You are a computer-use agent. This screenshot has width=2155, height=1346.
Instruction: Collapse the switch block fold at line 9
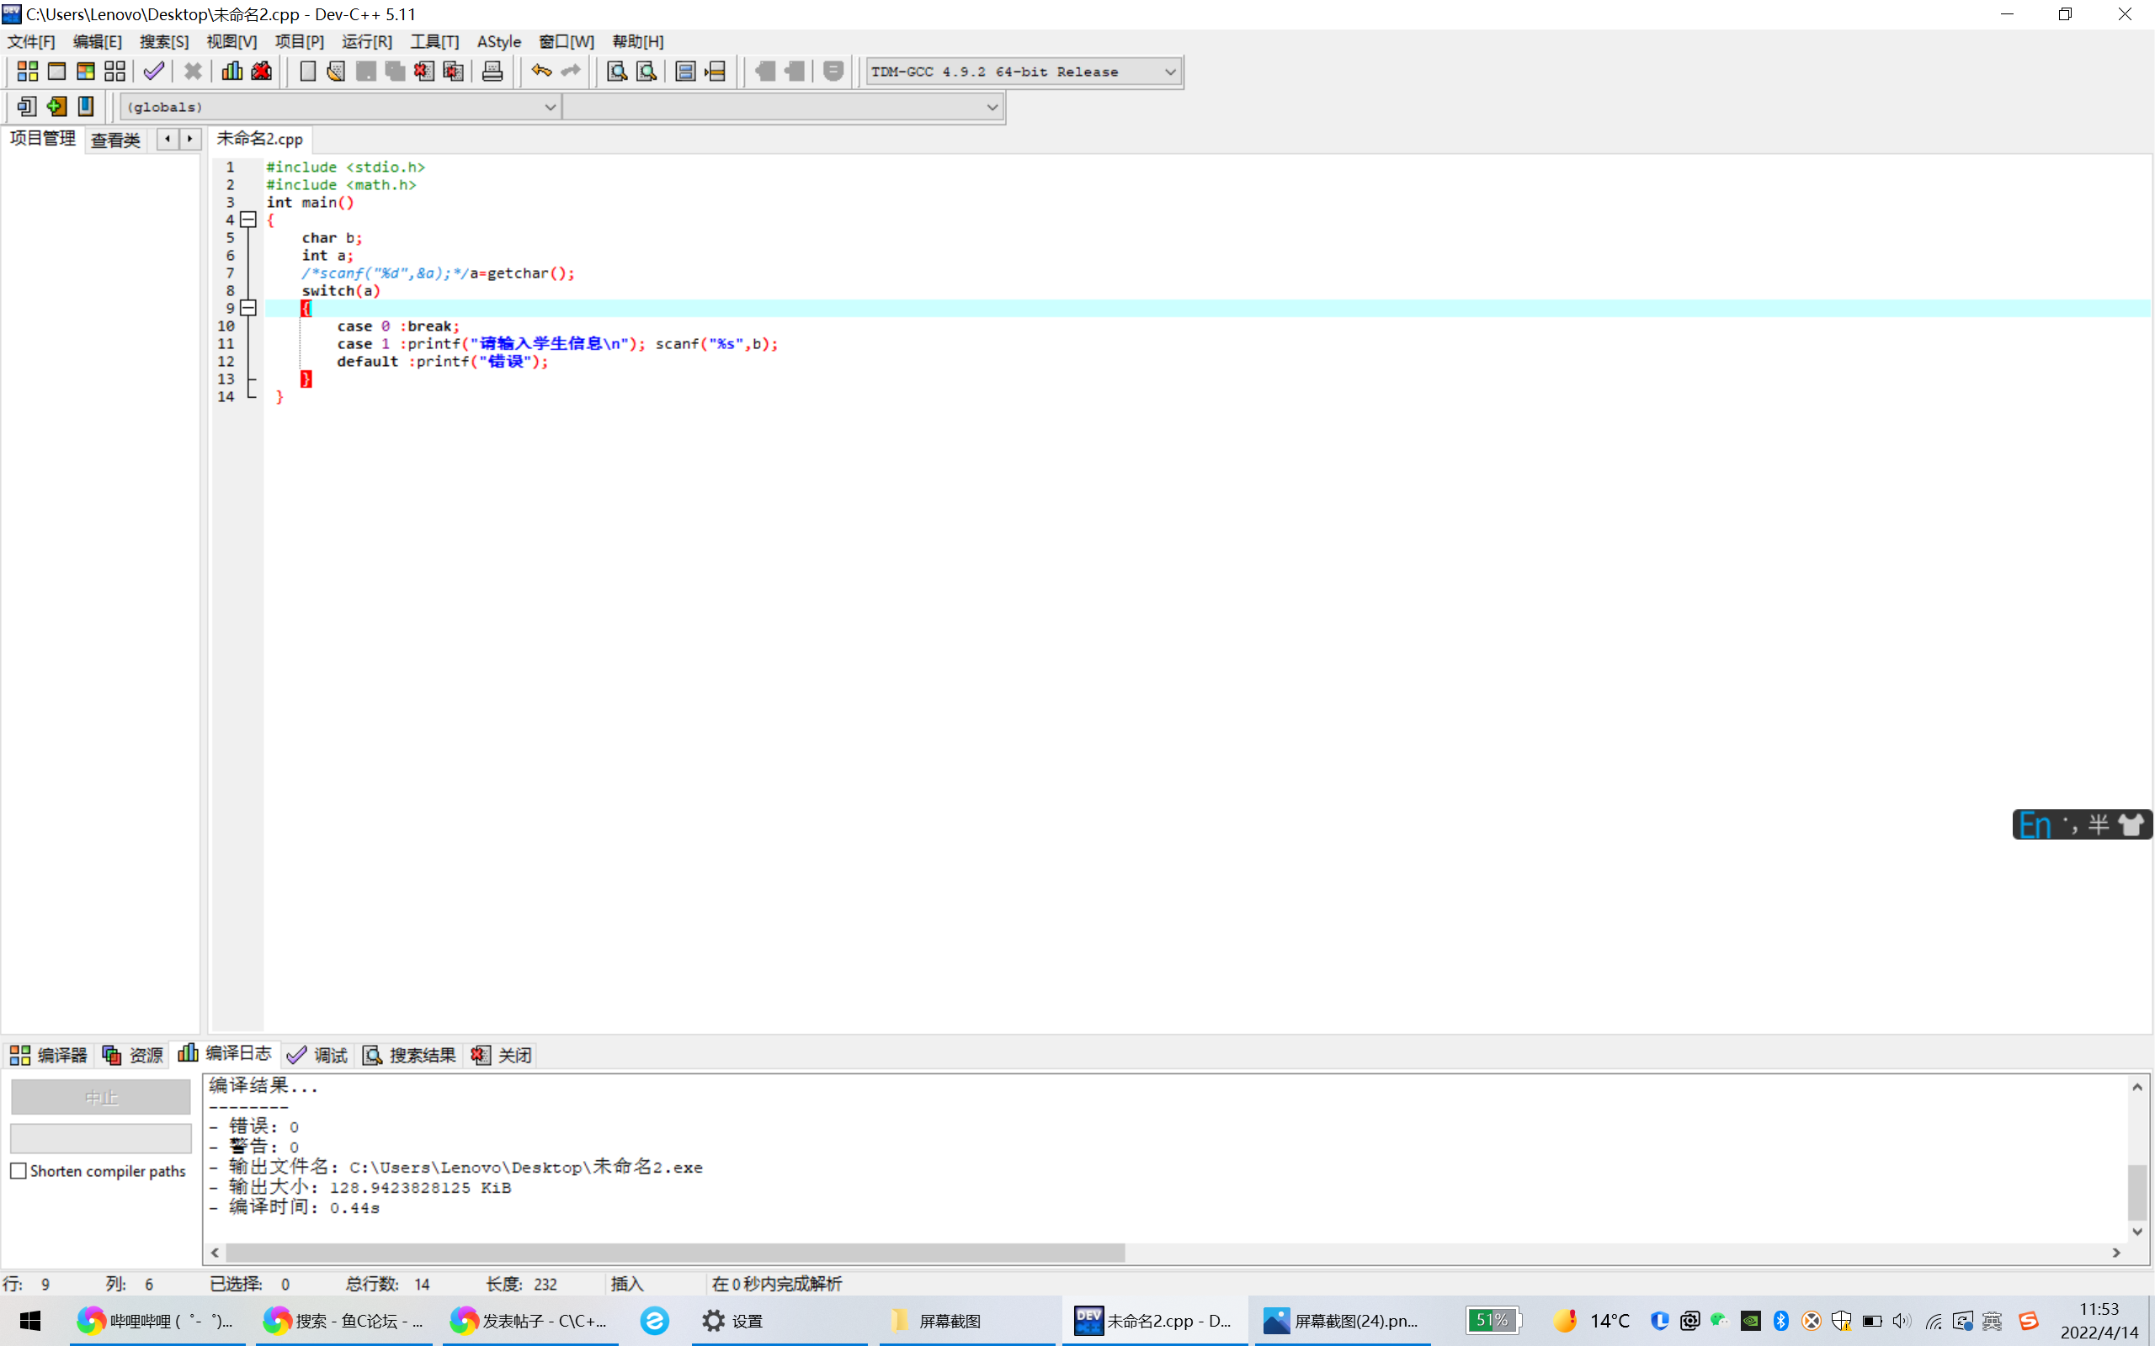pyautogui.click(x=248, y=308)
